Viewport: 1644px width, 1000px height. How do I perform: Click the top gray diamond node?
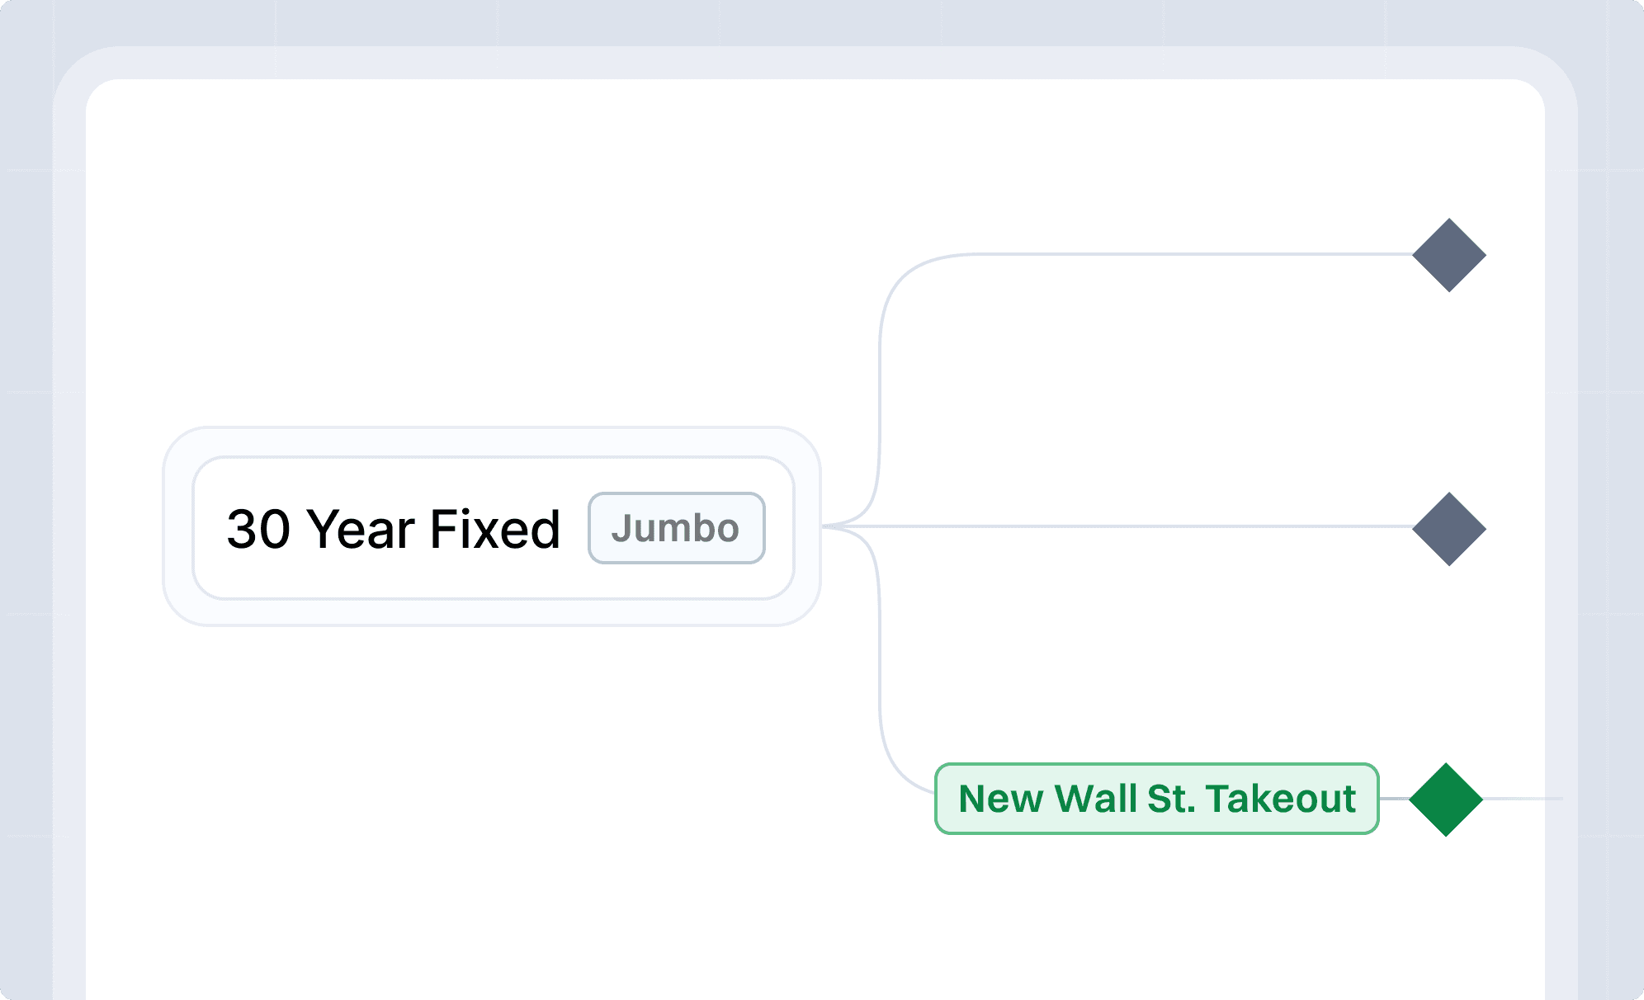pos(1448,255)
